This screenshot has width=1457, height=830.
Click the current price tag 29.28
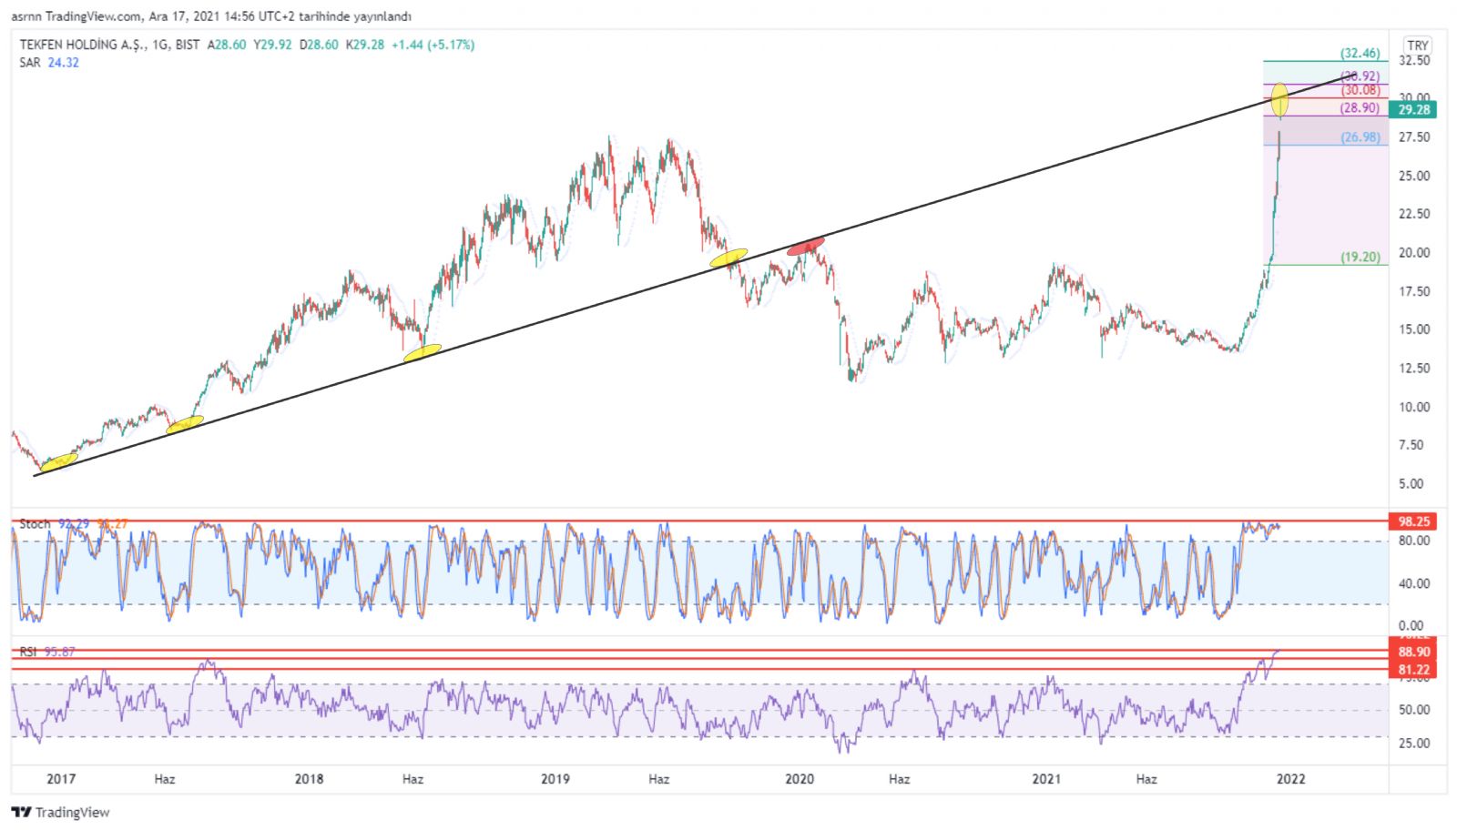click(1414, 109)
